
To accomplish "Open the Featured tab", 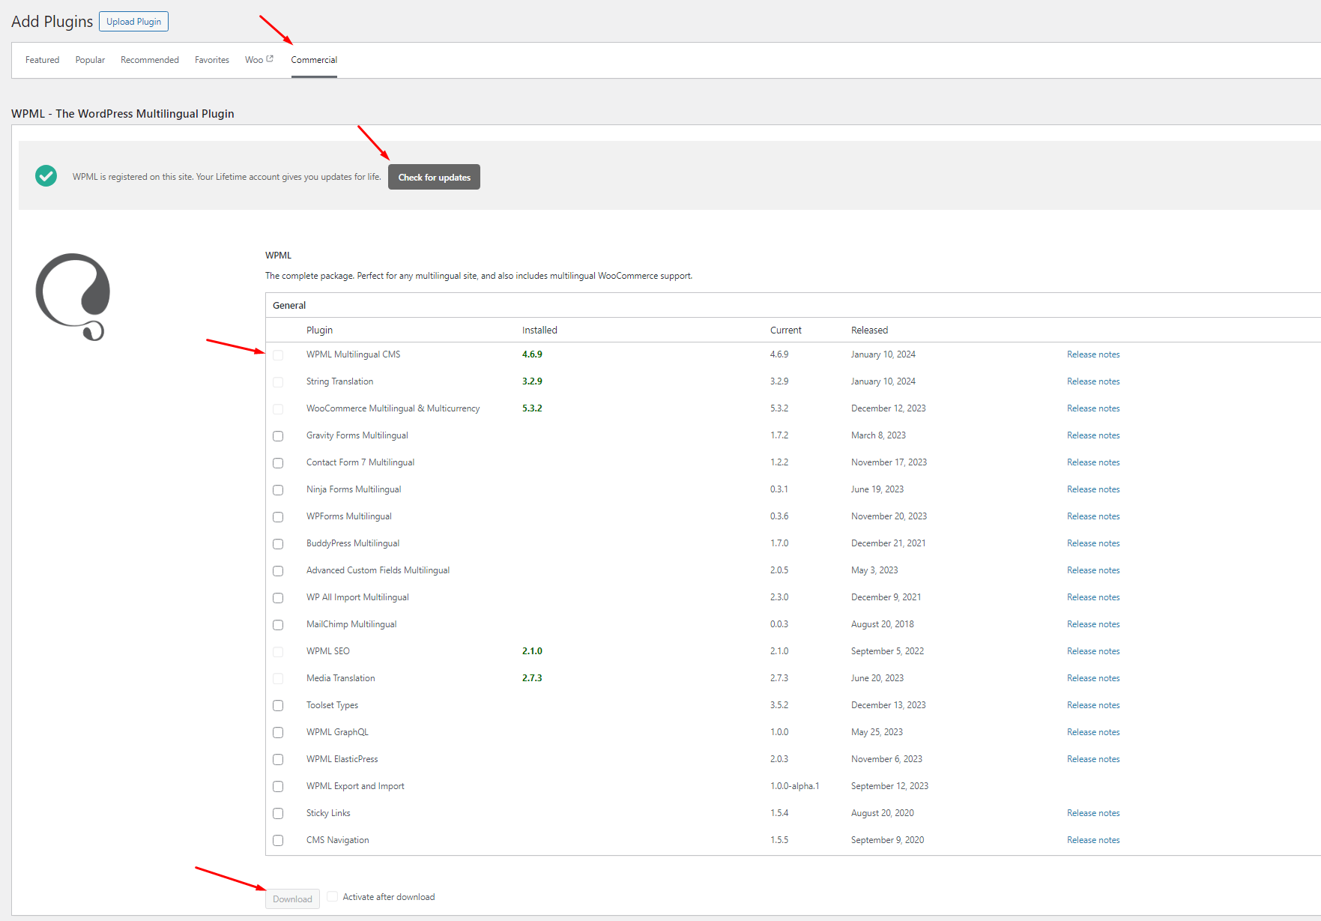I will pyautogui.click(x=42, y=60).
